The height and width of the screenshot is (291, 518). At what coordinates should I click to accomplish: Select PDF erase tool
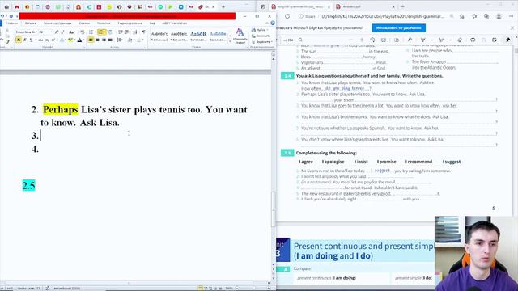(460, 40)
